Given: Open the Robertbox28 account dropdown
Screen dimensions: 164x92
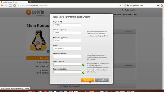Looking at the screenshot, I should [x=130, y=10].
